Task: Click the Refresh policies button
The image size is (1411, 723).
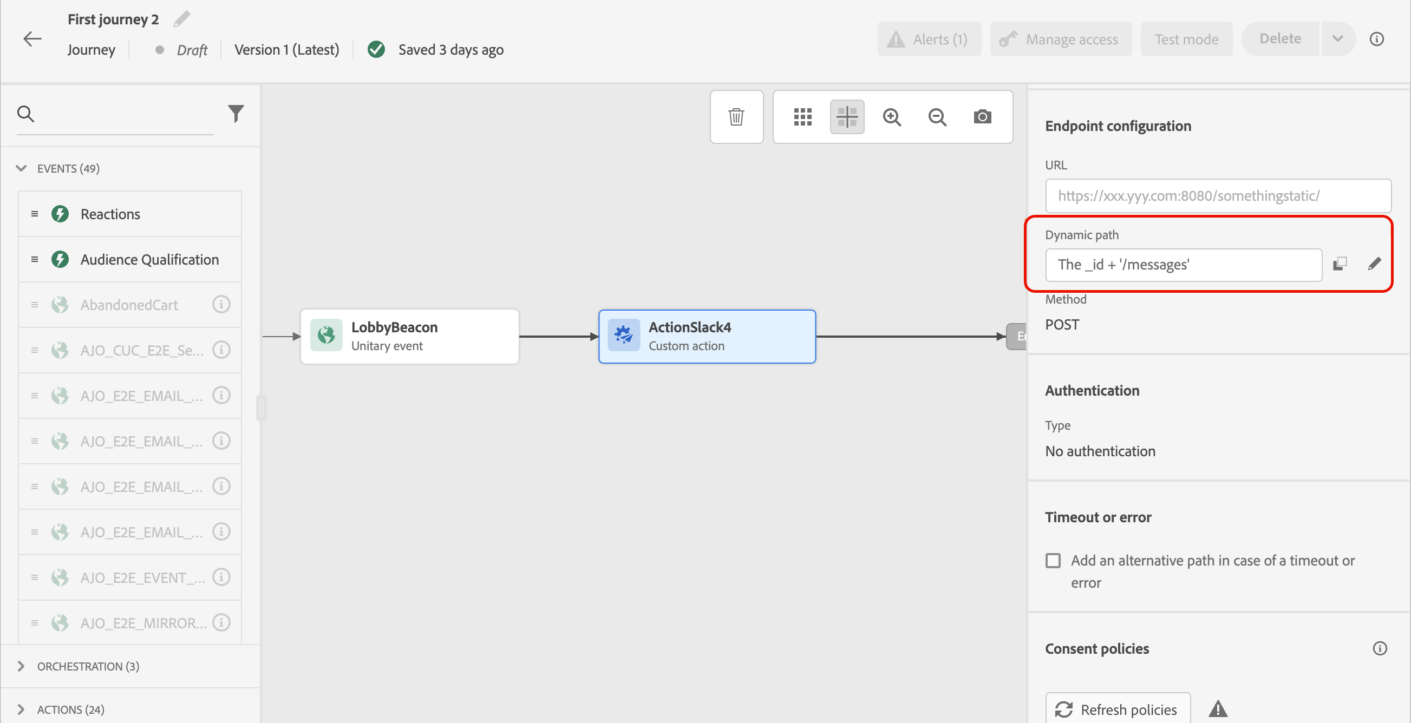Action: 1118,709
